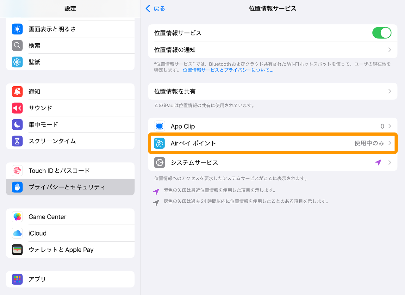Tap the Display & Brightness sun icon
This screenshot has width=405, height=295.
17,29
